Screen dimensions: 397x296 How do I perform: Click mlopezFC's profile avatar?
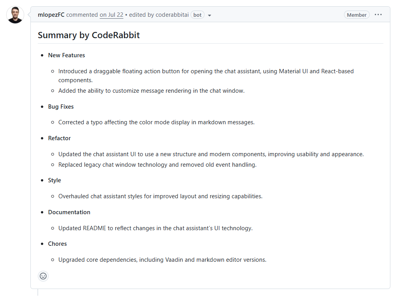click(15, 15)
